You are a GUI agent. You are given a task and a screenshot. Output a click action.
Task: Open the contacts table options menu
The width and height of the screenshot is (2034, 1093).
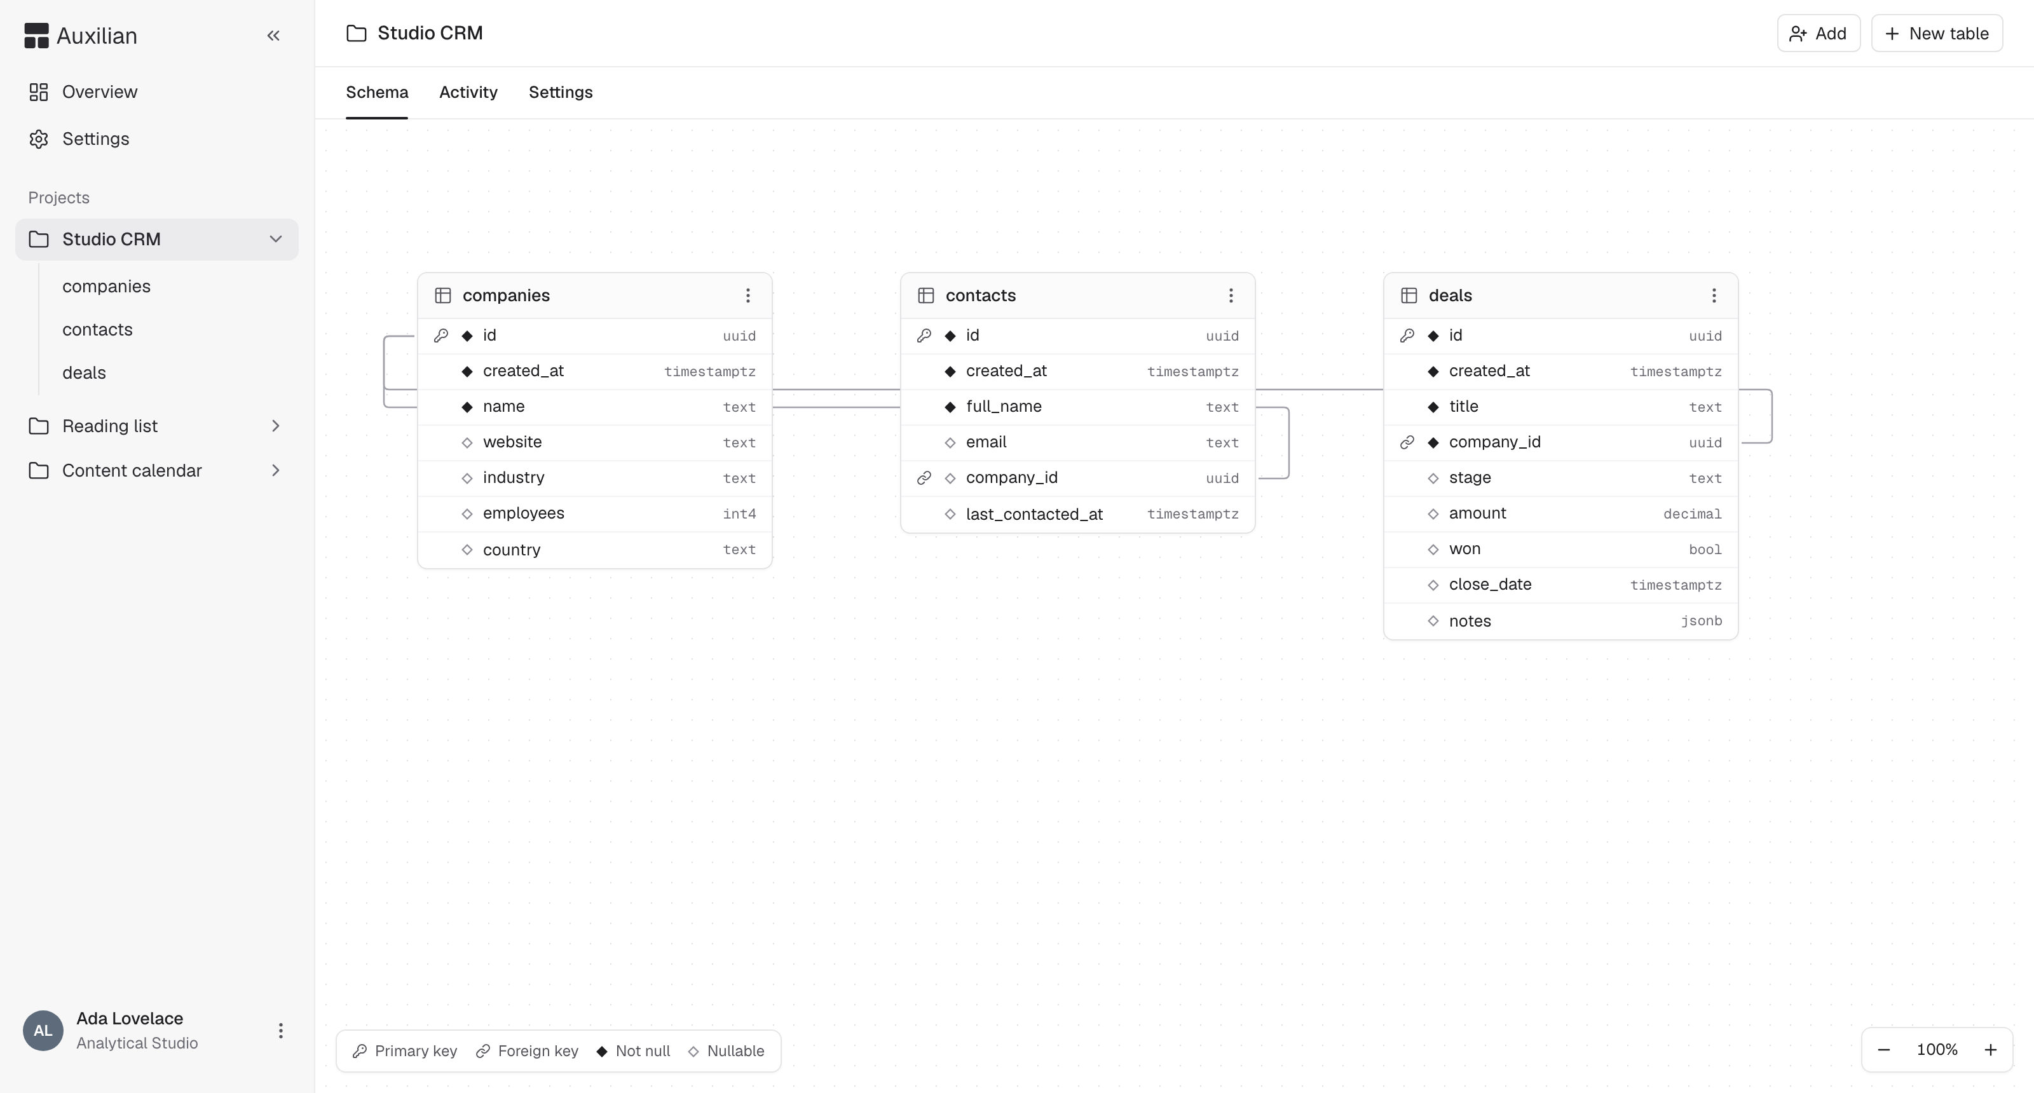pyautogui.click(x=1231, y=295)
